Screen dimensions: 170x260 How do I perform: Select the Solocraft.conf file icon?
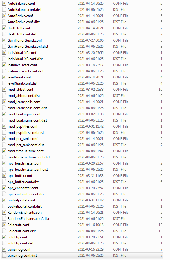tap(4, 225)
